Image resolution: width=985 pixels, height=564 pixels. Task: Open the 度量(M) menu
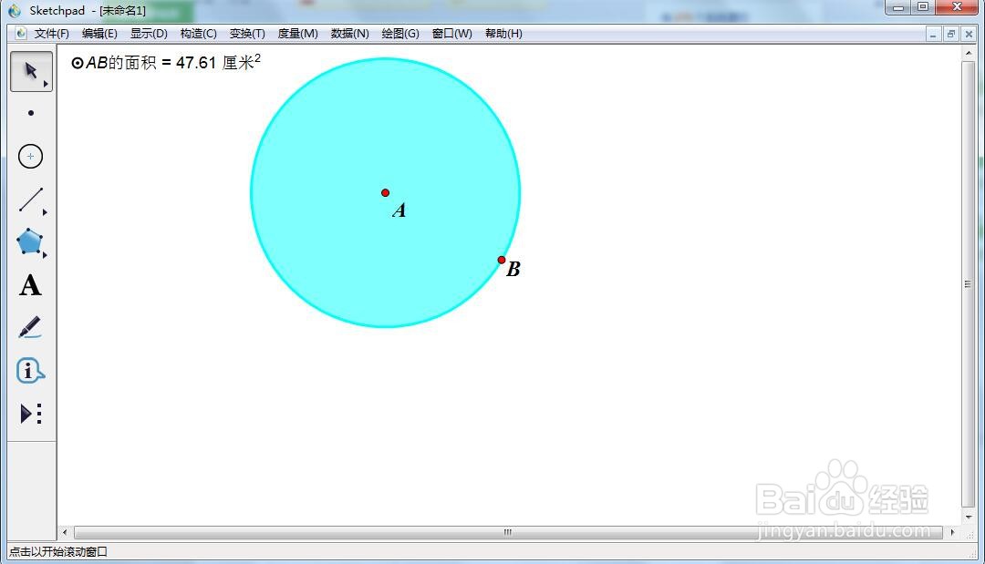click(x=297, y=33)
